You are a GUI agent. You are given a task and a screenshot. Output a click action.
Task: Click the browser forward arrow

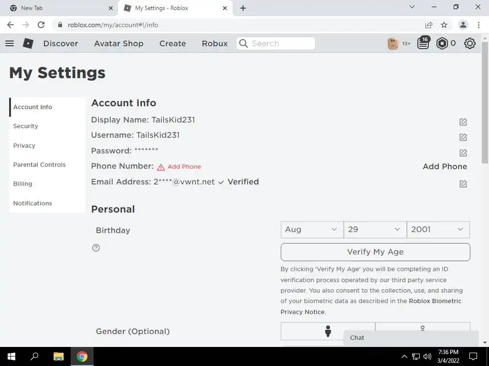tap(26, 25)
